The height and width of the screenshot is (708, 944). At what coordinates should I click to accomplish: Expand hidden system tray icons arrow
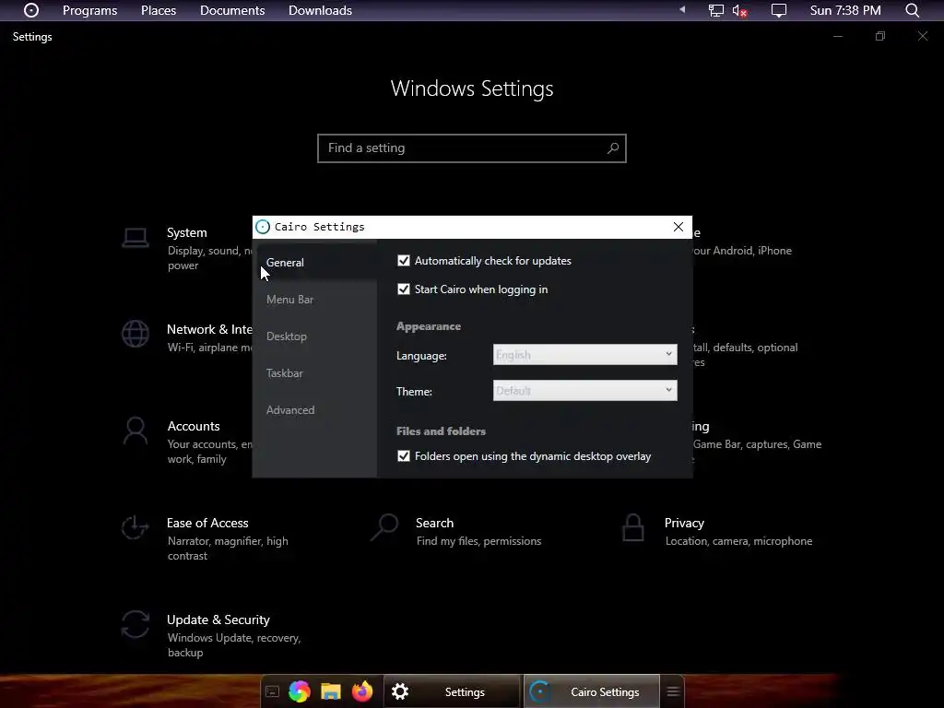(x=682, y=9)
